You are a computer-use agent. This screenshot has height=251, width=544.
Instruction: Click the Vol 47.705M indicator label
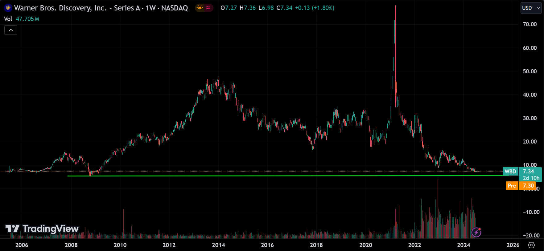click(22, 19)
